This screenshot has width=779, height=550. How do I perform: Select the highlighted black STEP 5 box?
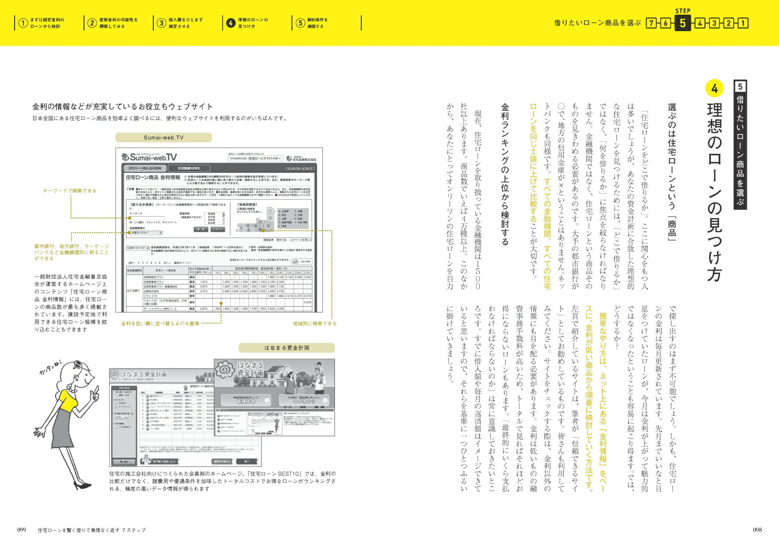tap(683, 23)
